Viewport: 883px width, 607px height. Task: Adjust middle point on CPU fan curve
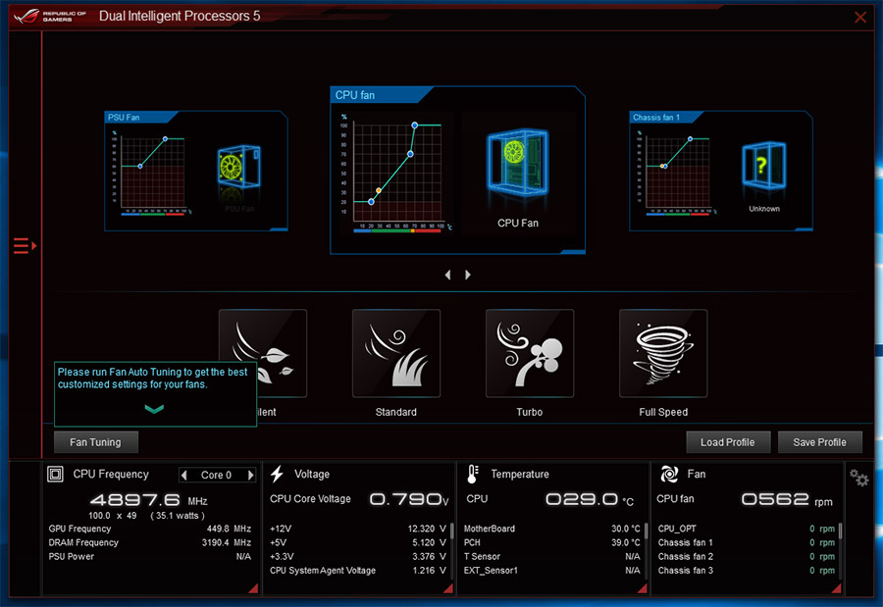[410, 154]
